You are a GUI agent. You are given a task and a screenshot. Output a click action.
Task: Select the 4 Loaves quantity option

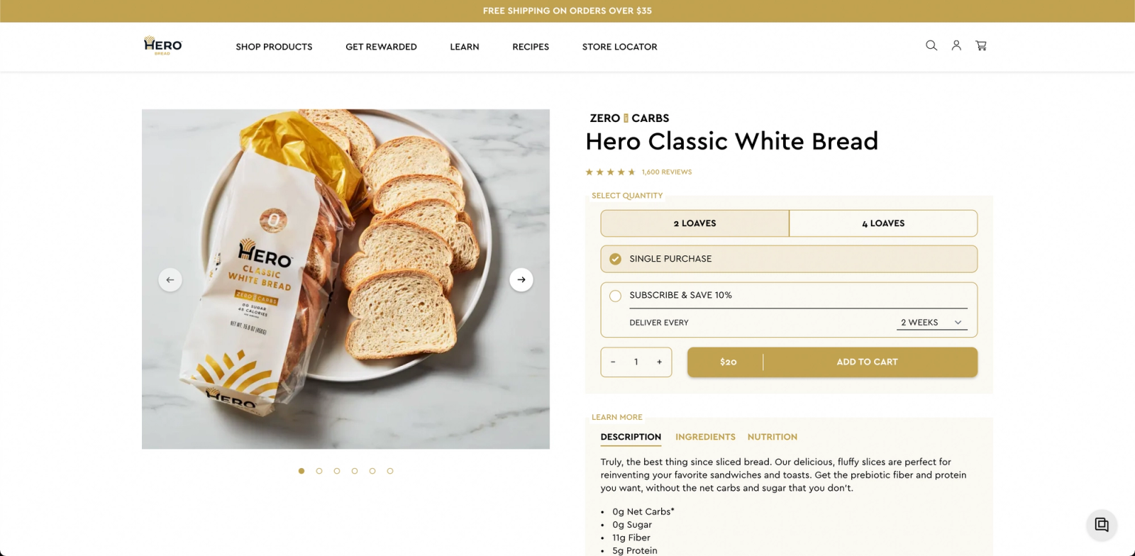[883, 223]
